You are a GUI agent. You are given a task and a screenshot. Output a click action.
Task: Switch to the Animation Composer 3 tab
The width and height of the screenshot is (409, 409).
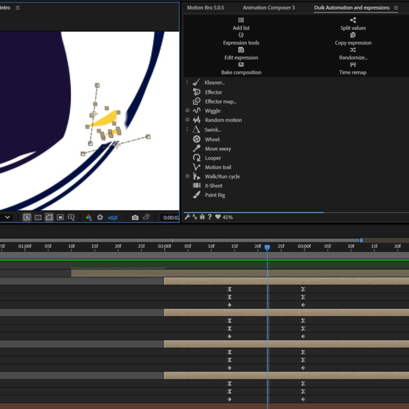268,8
